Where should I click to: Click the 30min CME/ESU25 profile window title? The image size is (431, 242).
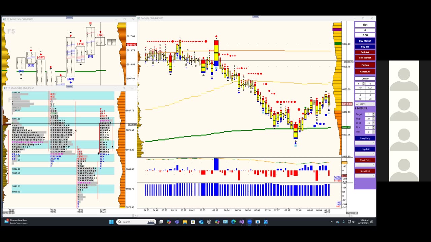coord(21,88)
